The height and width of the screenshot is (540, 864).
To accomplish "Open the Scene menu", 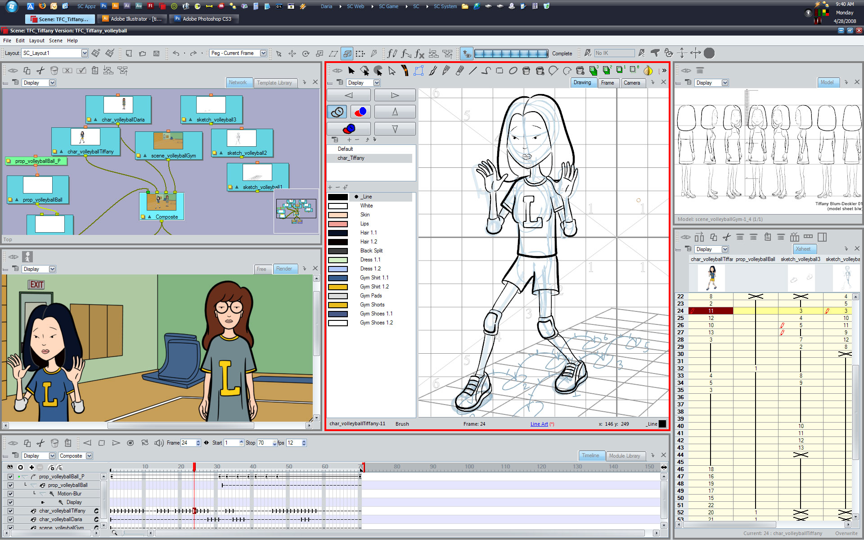I will tap(56, 40).
